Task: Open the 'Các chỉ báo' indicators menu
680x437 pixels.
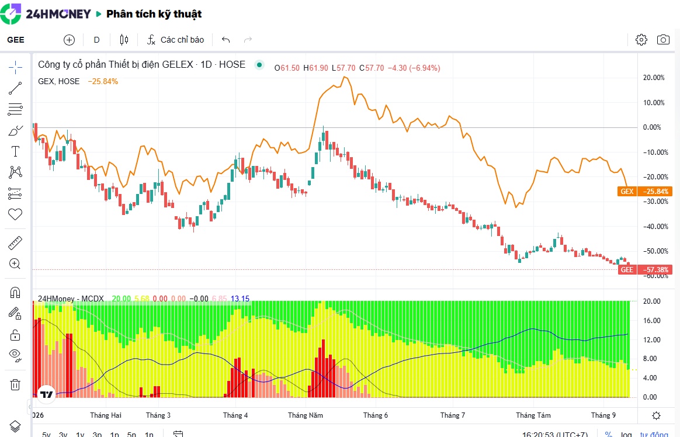Action: tap(176, 40)
